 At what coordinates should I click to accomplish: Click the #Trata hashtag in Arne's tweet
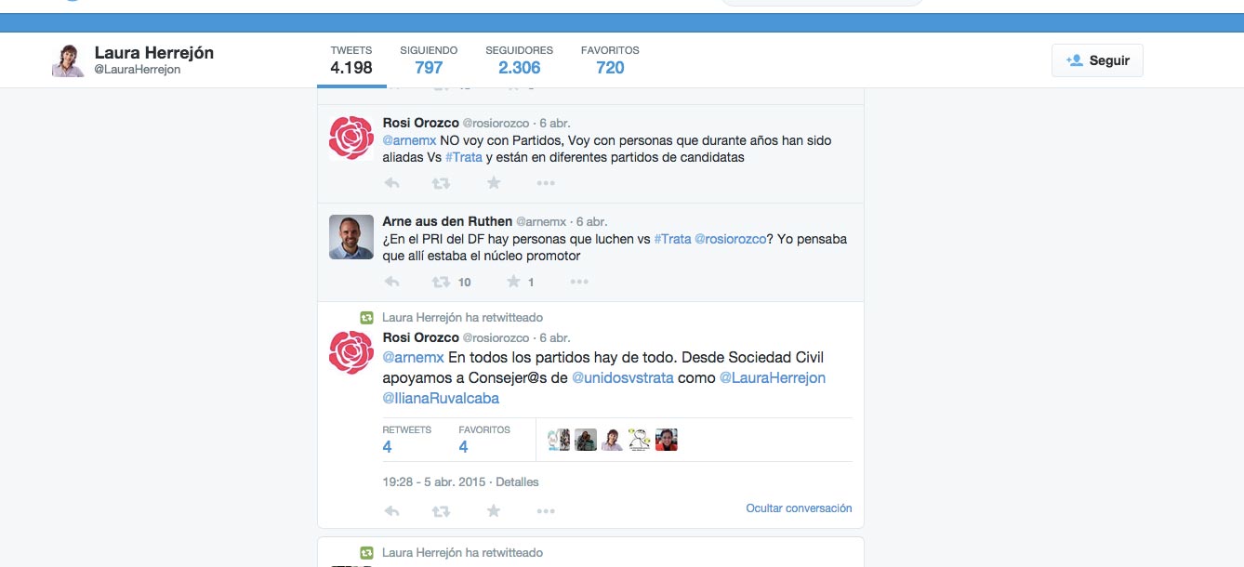pos(672,239)
